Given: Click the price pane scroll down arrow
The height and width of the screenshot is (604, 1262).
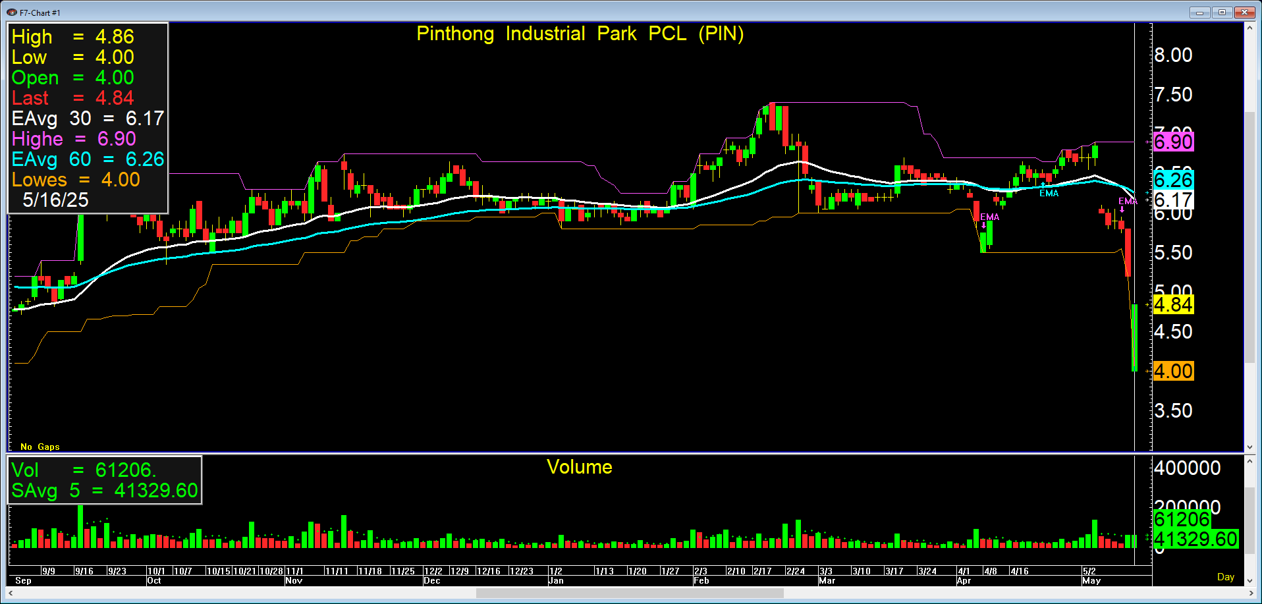Looking at the screenshot, I should 1249,447.
